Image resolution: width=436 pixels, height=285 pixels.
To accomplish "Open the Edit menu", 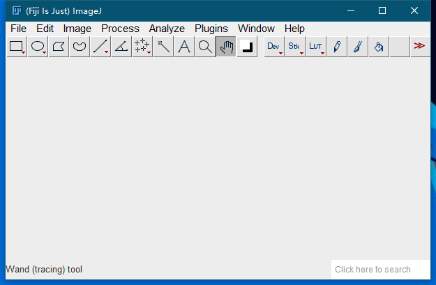I will (x=45, y=29).
